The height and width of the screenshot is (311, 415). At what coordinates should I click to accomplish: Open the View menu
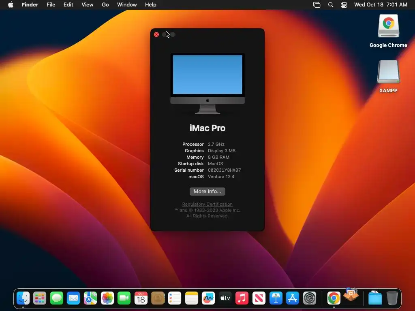[88, 5]
